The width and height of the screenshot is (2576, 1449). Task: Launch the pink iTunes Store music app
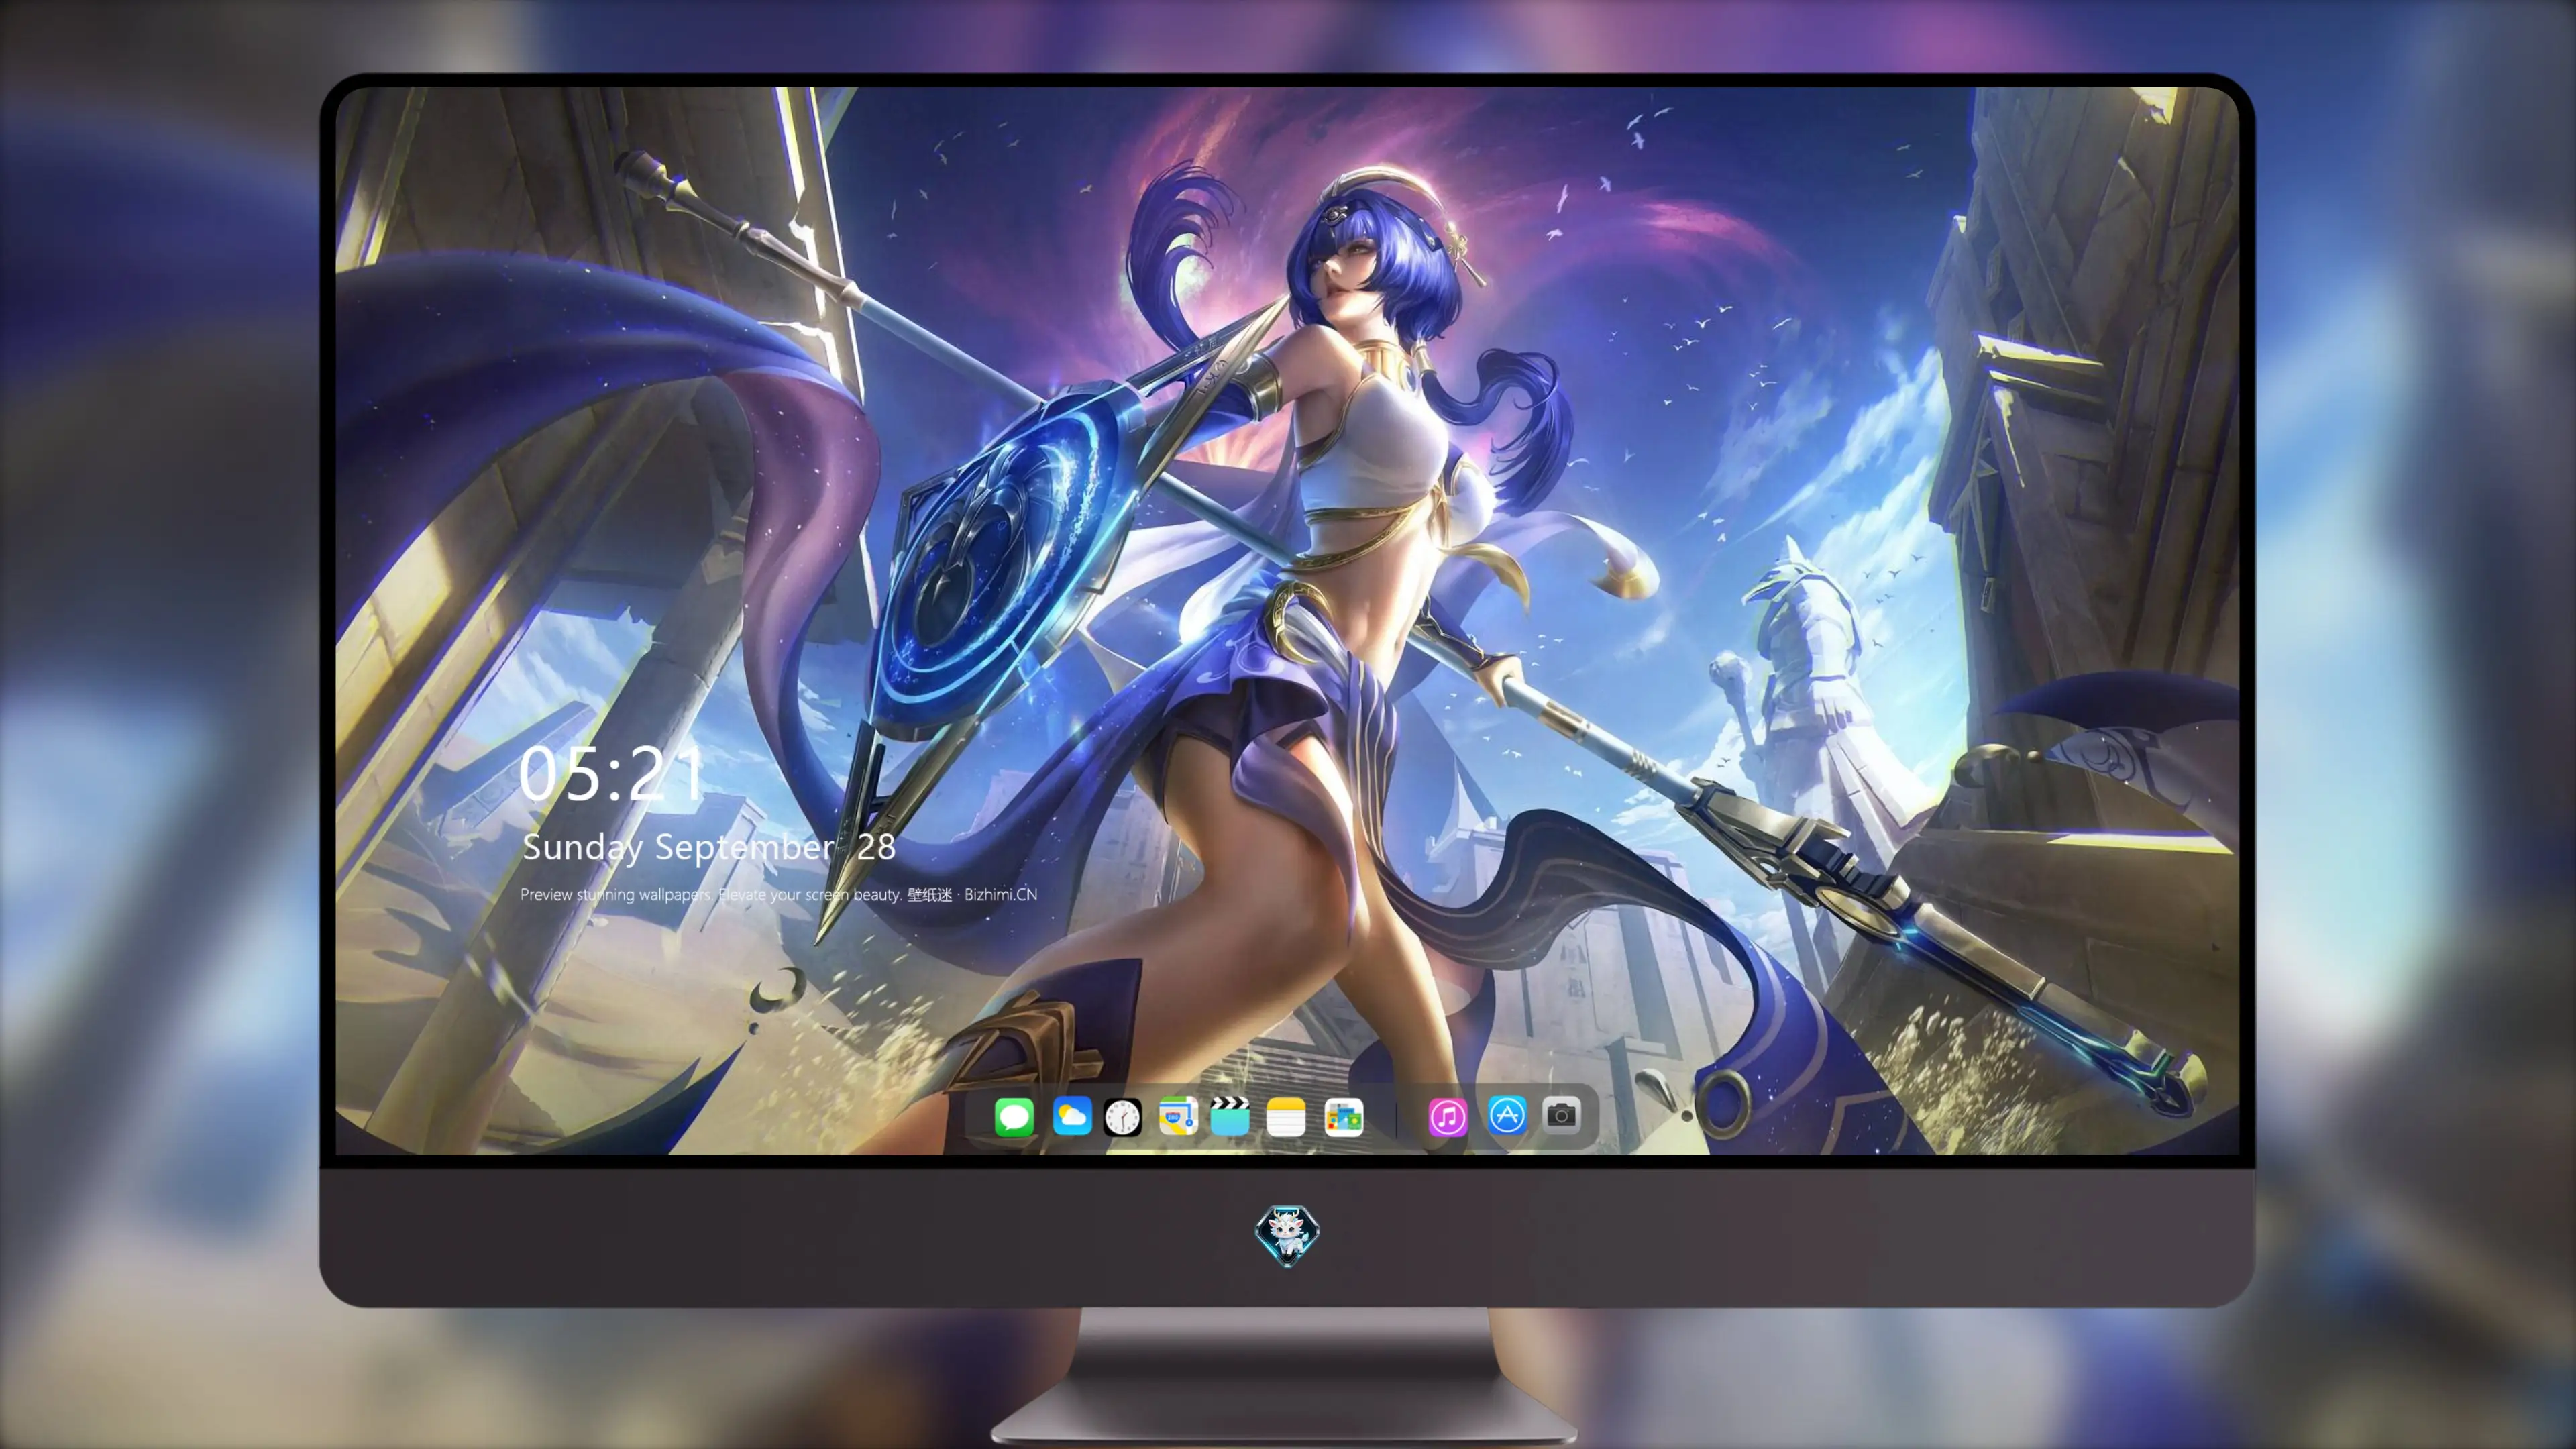pos(1448,1117)
